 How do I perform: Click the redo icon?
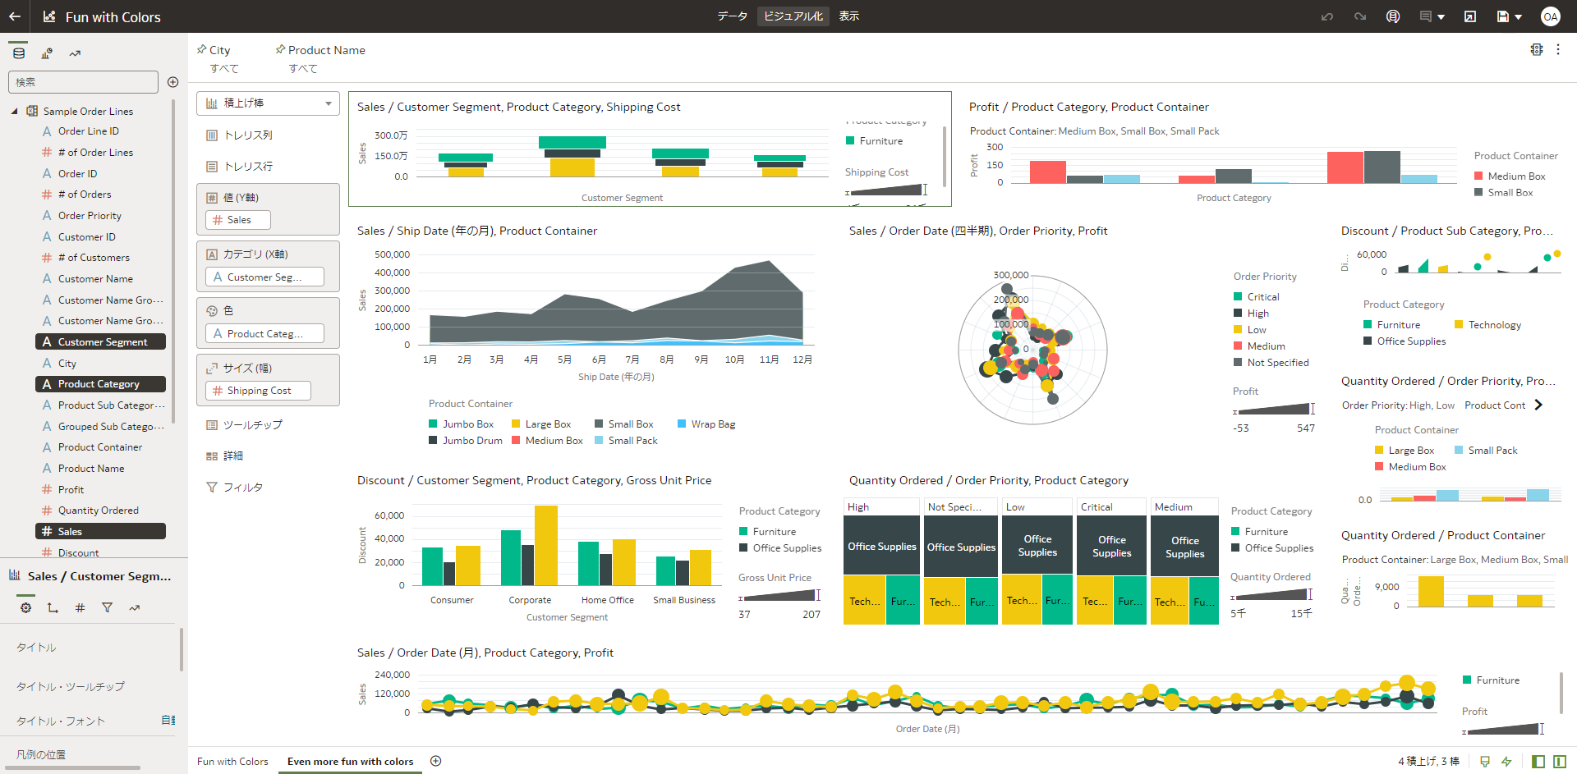click(x=1360, y=16)
